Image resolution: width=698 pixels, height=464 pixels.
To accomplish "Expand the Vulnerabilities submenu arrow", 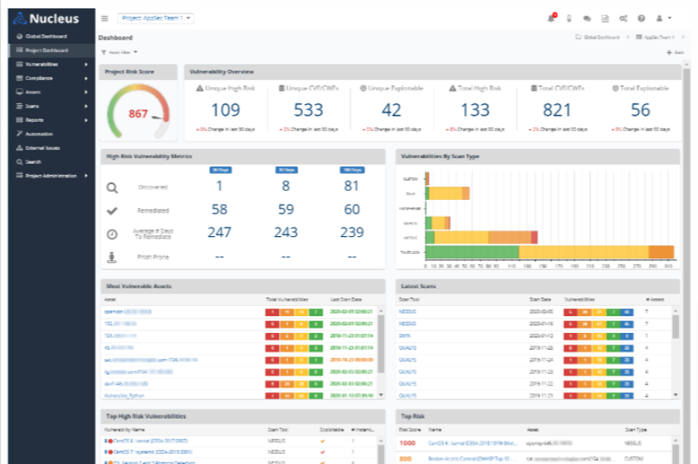I will pos(86,64).
